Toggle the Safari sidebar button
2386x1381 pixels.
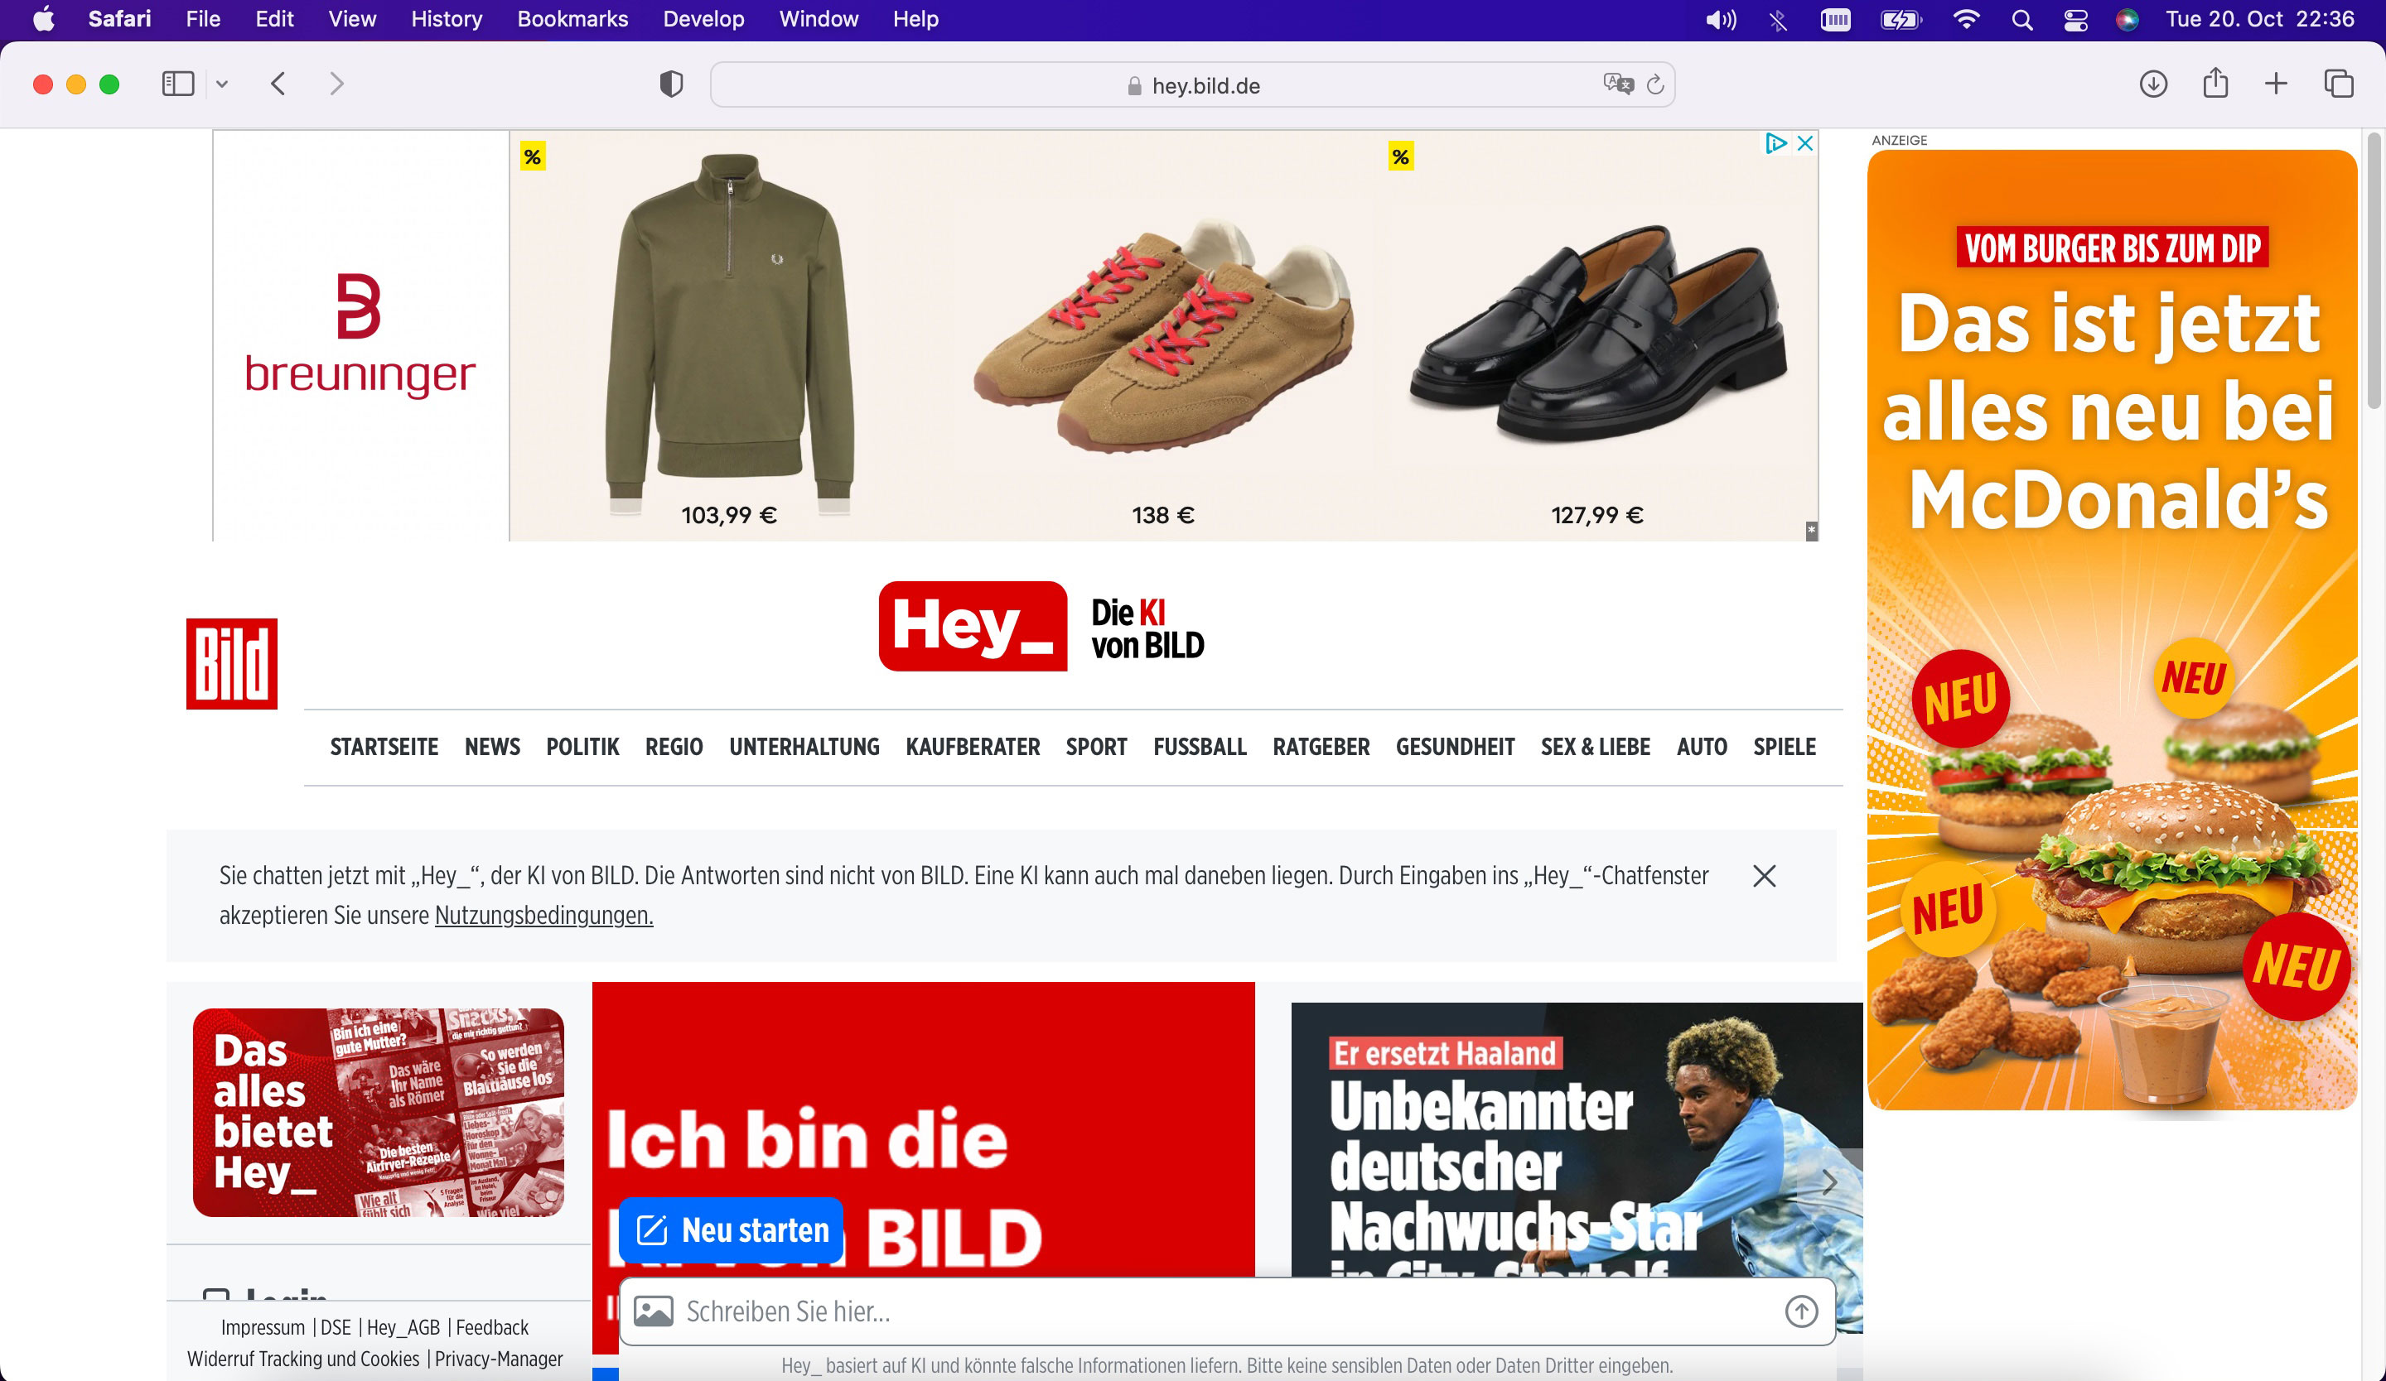(178, 84)
